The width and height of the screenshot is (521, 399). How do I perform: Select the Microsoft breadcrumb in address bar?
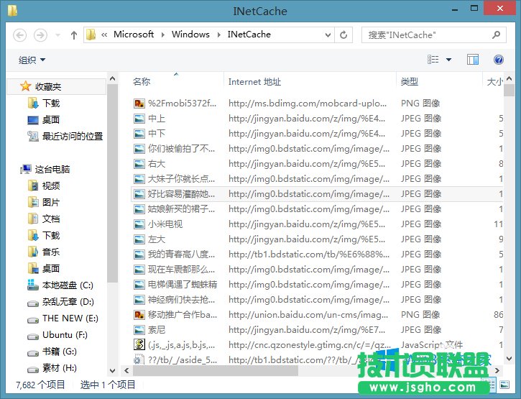click(x=134, y=35)
